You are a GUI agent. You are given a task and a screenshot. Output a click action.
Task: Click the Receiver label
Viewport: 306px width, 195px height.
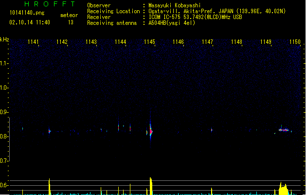[99, 17]
